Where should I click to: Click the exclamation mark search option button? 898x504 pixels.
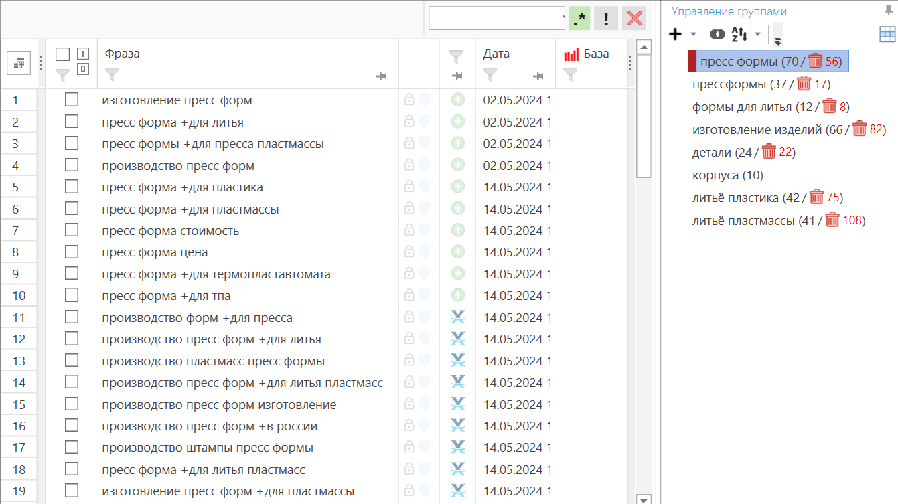click(606, 19)
